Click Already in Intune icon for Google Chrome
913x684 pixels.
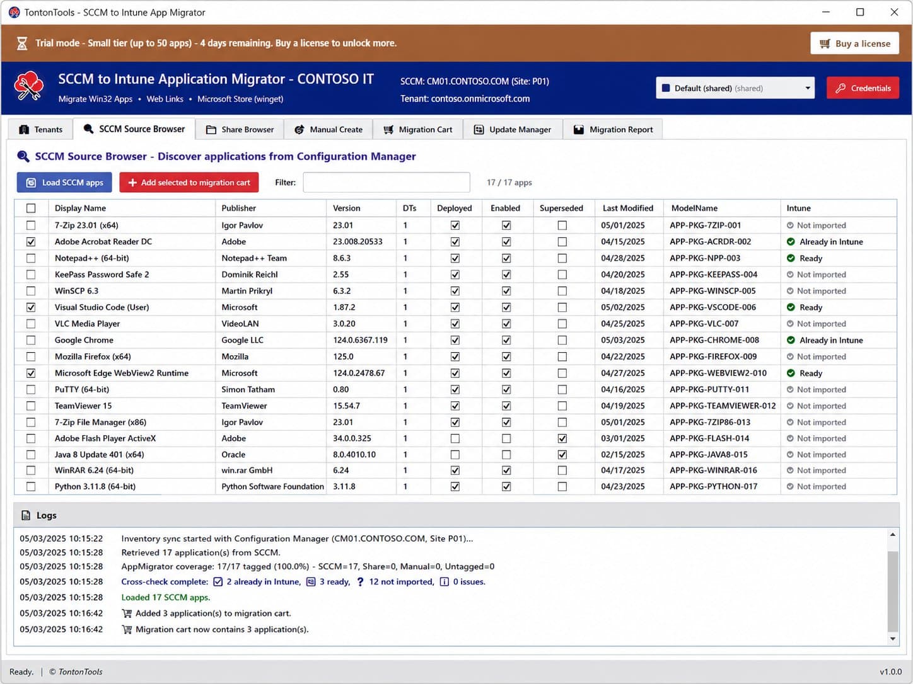[x=791, y=340]
